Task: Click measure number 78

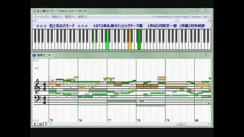Action: click(139, 120)
